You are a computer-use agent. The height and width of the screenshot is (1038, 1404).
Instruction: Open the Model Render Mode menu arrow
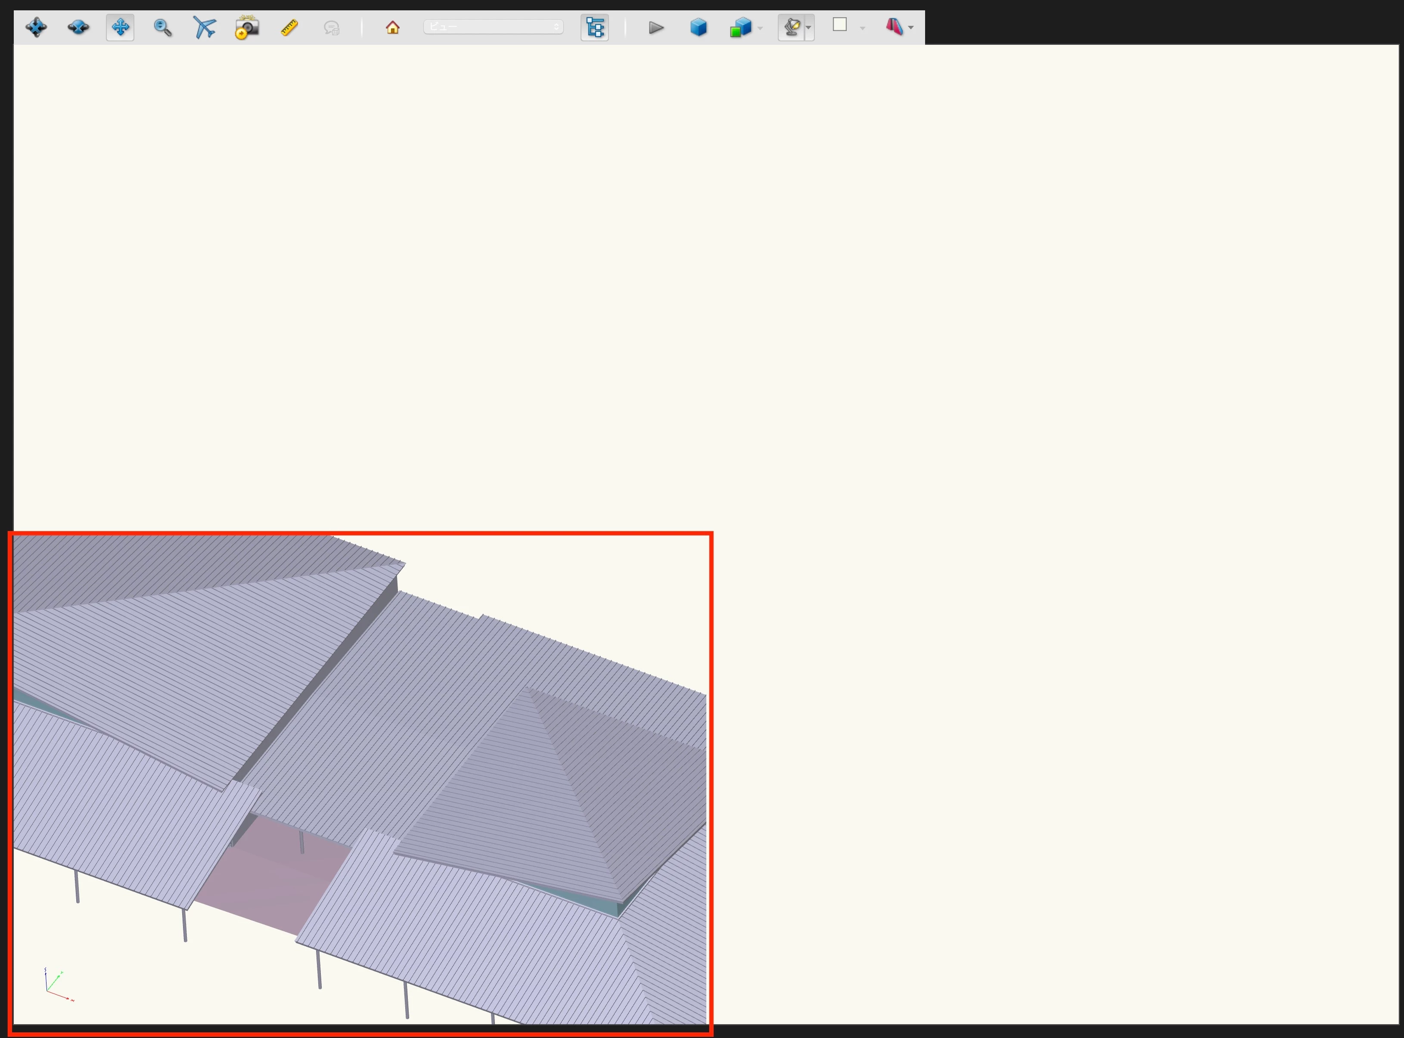(x=760, y=28)
